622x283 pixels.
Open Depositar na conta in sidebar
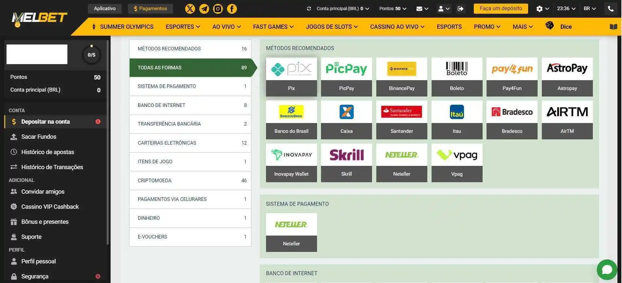[55, 122]
